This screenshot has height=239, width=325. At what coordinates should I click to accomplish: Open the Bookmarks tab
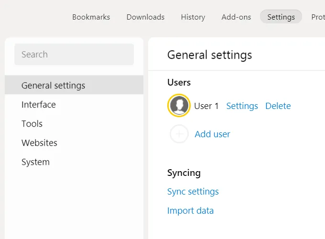pyautogui.click(x=91, y=17)
